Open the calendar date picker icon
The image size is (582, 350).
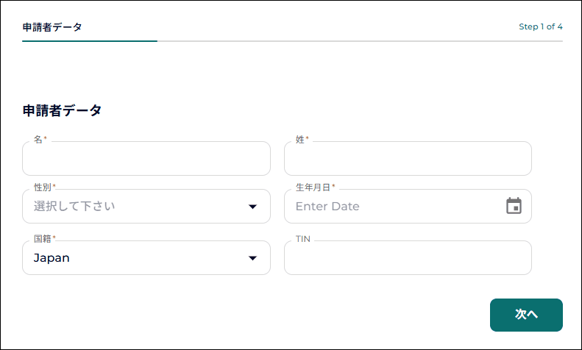click(x=514, y=206)
